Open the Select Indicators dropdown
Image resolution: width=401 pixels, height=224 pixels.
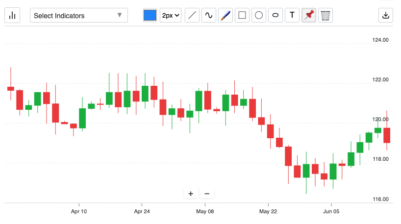(79, 15)
